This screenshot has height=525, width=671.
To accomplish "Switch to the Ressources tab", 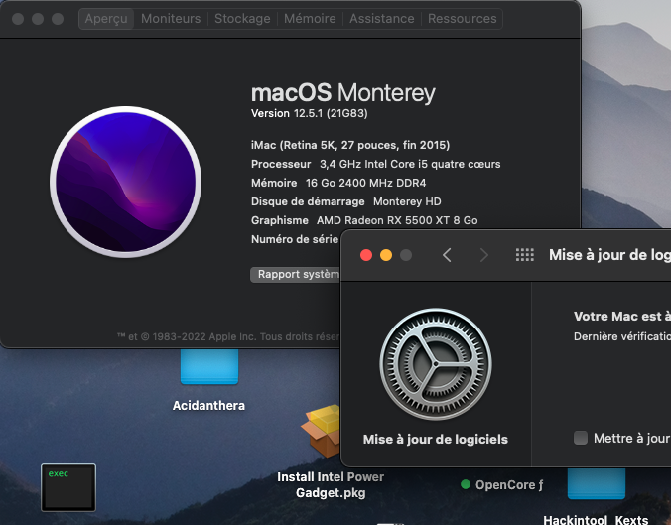I will pyautogui.click(x=463, y=19).
